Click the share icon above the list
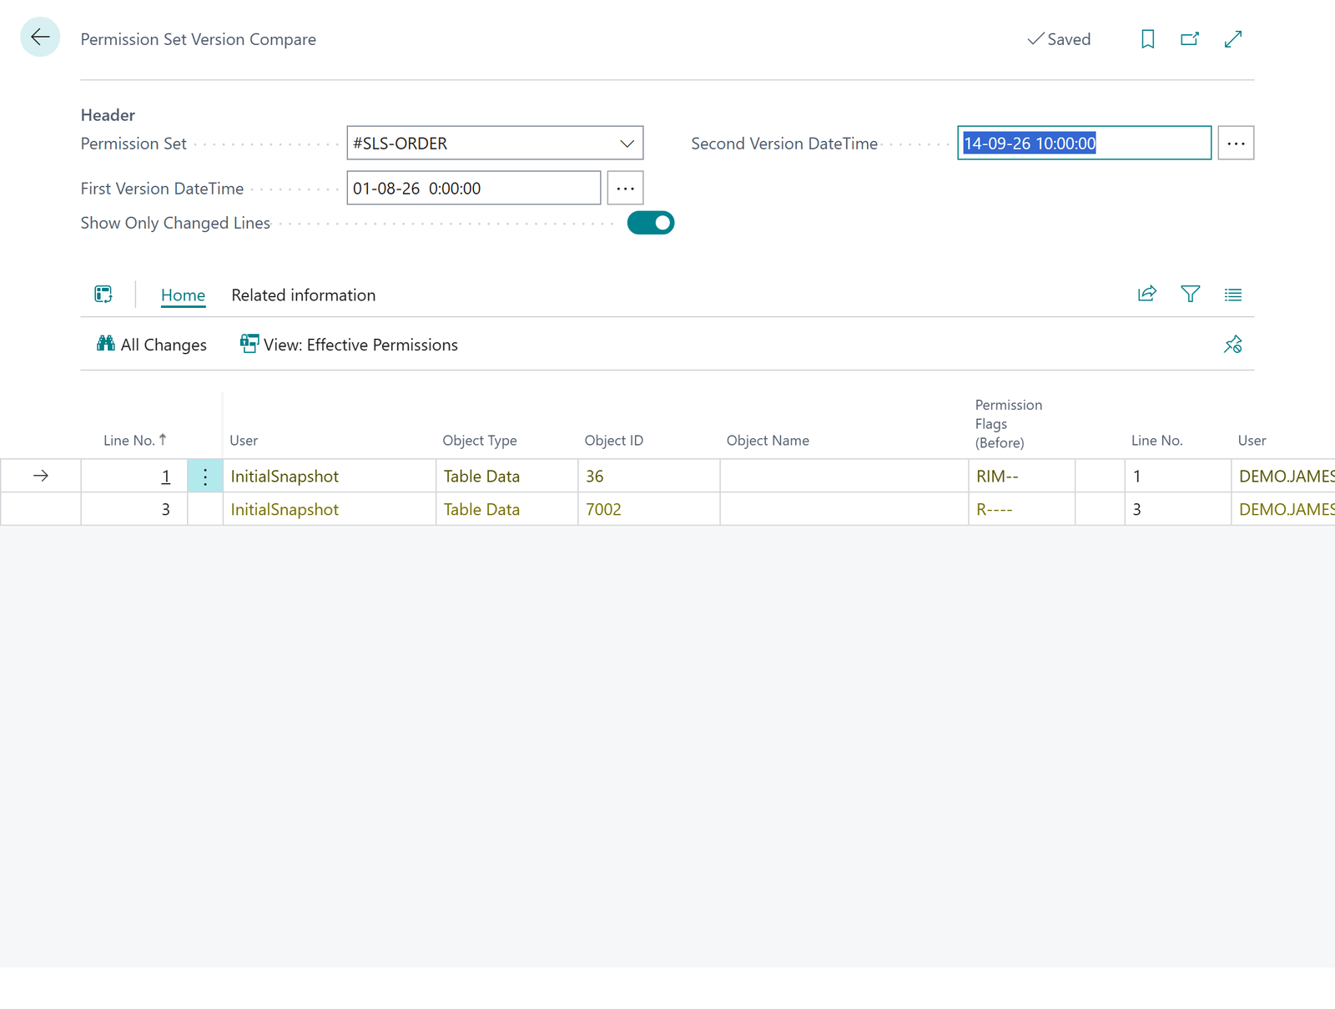 pyautogui.click(x=1147, y=294)
